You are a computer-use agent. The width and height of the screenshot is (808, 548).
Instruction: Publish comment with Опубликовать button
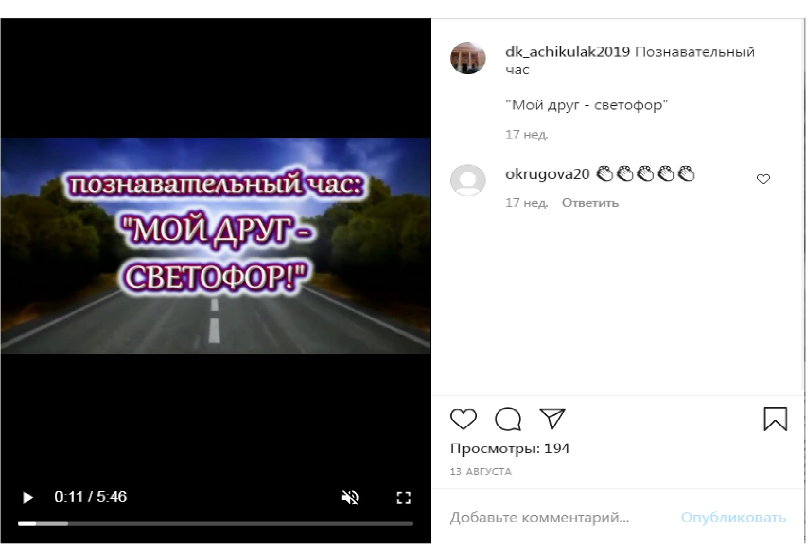click(733, 518)
